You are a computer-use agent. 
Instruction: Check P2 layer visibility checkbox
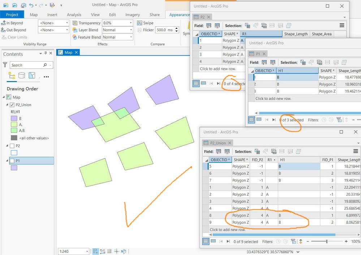(12, 146)
